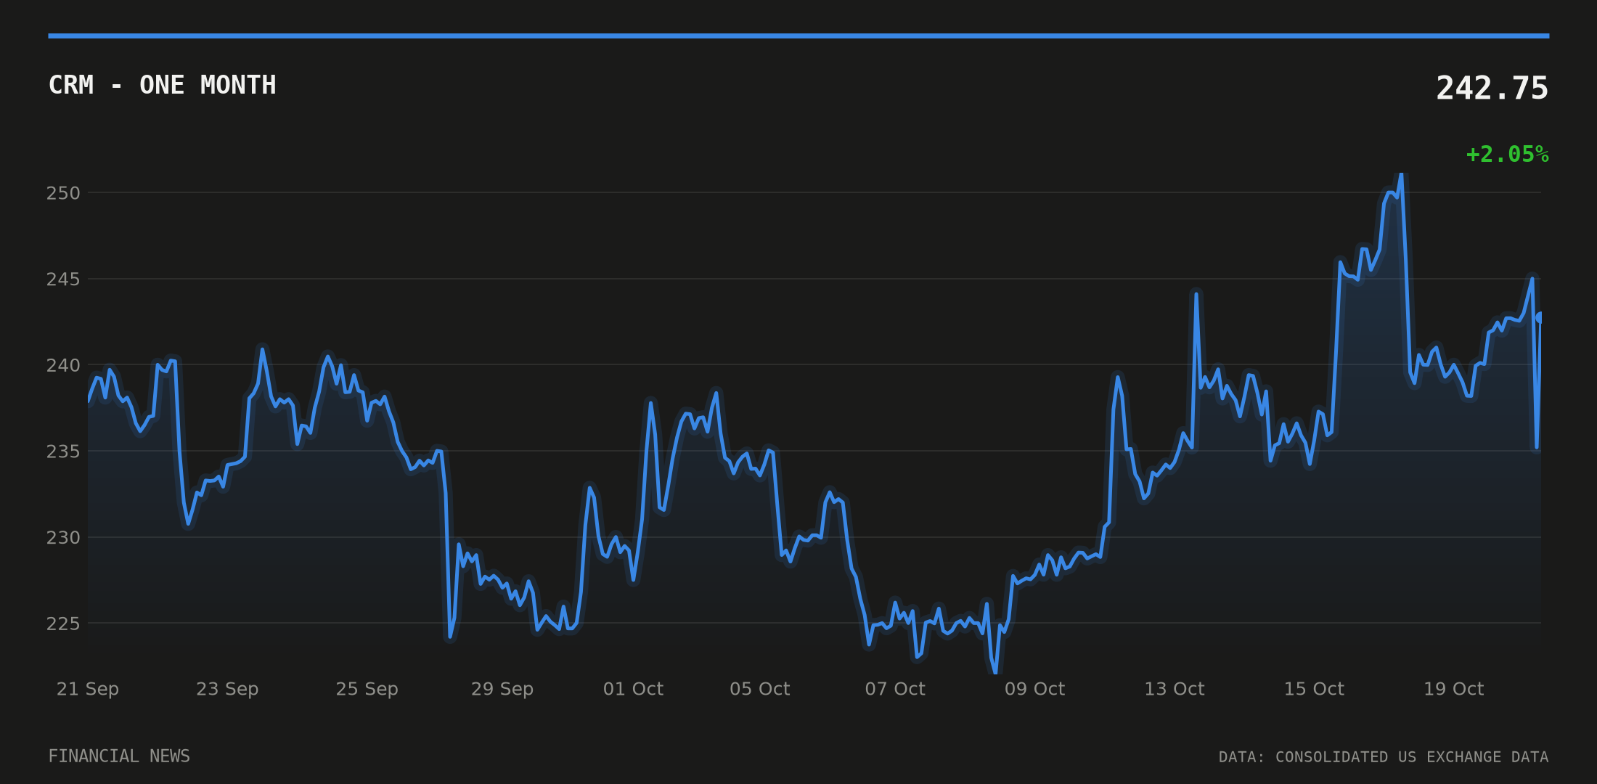Click the 225 y-axis label
The width and height of the screenshot is (1597, 784).
pyautogui.click(x=63, y=624)
